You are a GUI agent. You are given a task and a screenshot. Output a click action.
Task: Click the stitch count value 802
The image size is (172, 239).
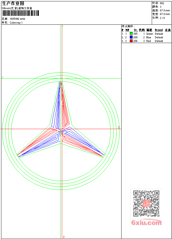(x=162, y=3)
